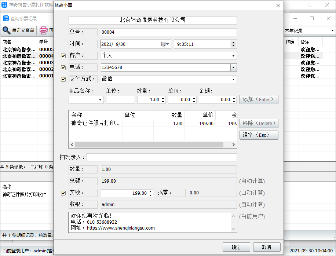Click the pink printer reprint icon
This screenshot has height=256, width=336.
pyautogui.click(x=44, y=30)
